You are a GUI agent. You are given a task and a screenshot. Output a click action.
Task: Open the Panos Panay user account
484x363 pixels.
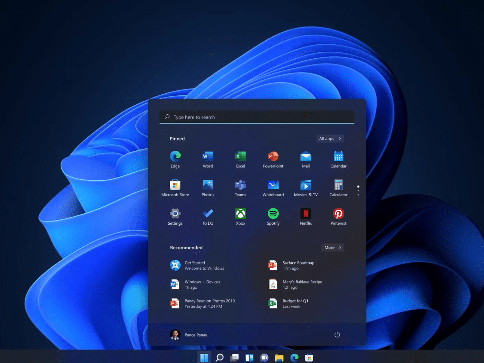point(189,335)
